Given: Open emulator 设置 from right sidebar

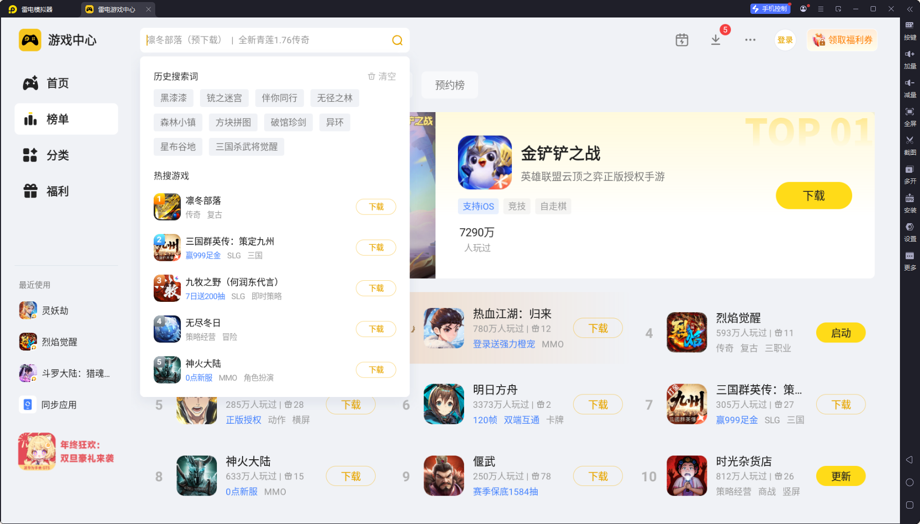Looking at the screenshot, I should (910, 232).
